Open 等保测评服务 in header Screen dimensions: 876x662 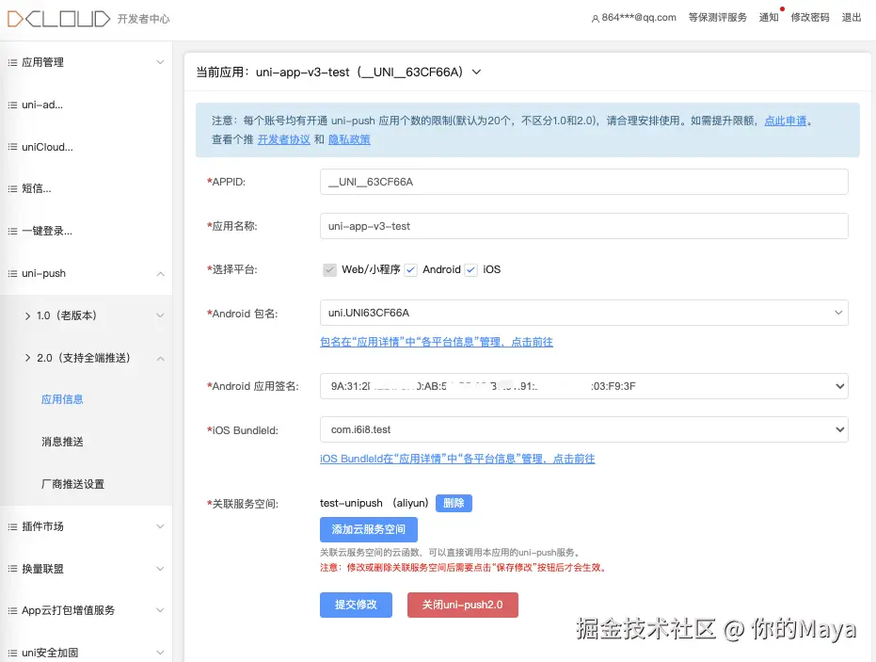[717, 17]
